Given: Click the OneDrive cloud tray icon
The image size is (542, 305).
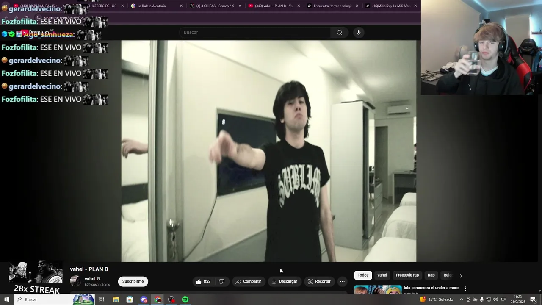Looking at the screenshot, I should pyautogui.click(x=475, y=299).
